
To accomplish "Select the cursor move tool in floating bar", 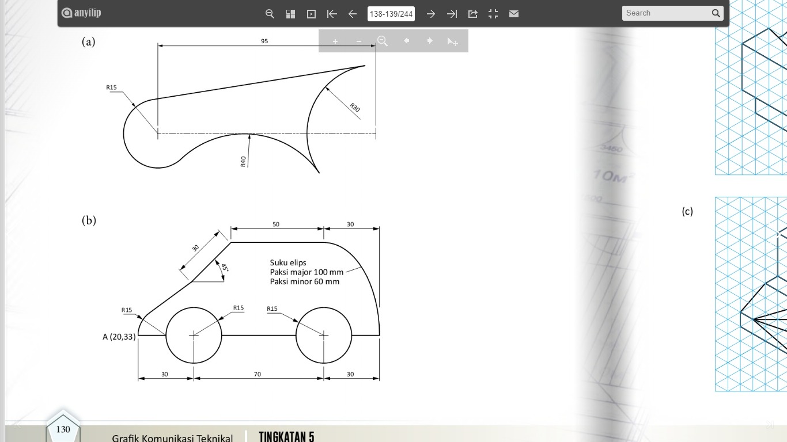I will (453, 41).
